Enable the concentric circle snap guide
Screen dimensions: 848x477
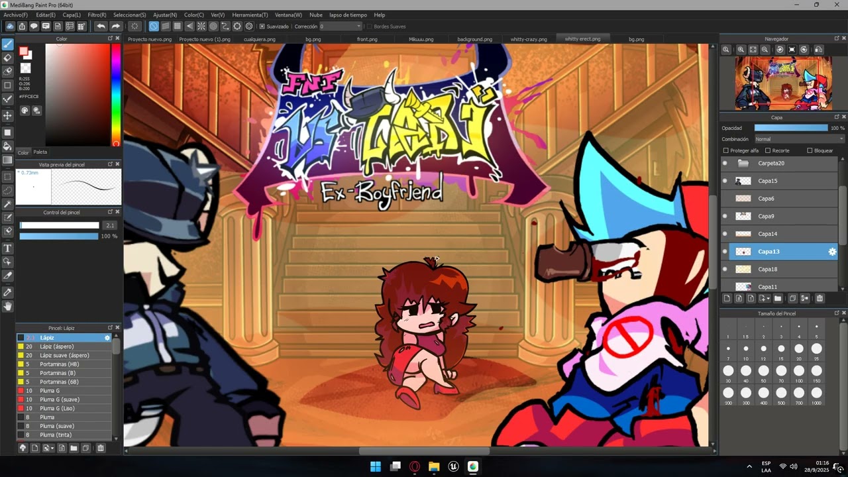pos(213,26)
